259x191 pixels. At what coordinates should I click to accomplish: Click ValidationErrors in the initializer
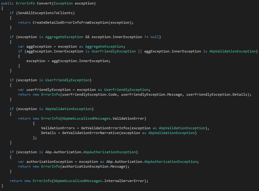[x=58, y=128]
